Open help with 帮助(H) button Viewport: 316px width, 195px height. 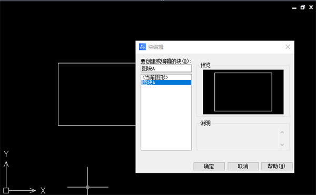276,166
